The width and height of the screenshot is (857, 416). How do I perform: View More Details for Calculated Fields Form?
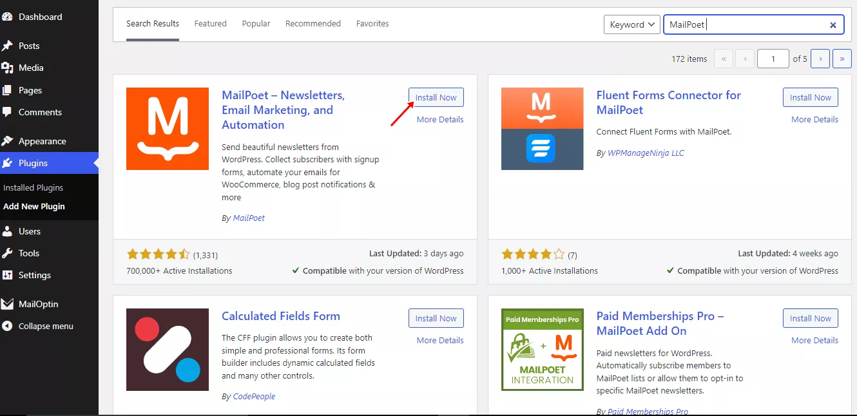coord(440,340)
